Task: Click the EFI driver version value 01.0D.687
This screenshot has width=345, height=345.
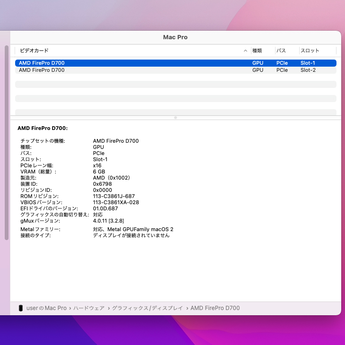Action: point(105,208)
